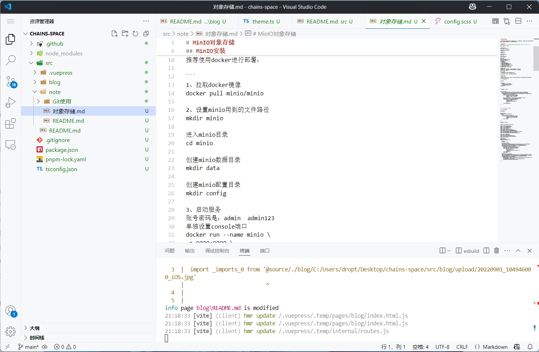Open Remote Explorer view icon

pyautogui.click(x=11, y=144)
